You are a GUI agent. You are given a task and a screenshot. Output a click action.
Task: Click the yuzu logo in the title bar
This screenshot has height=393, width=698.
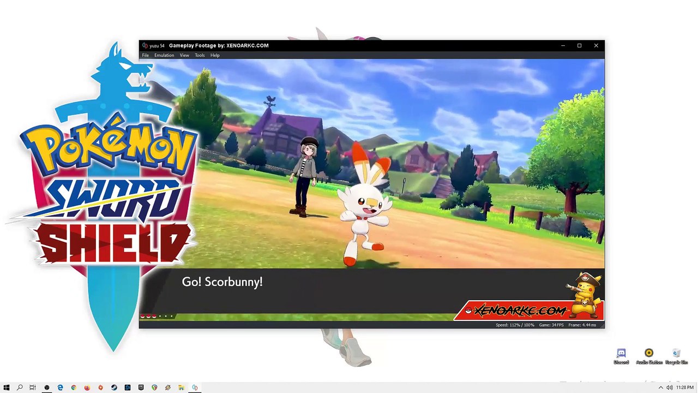[145, 46]
